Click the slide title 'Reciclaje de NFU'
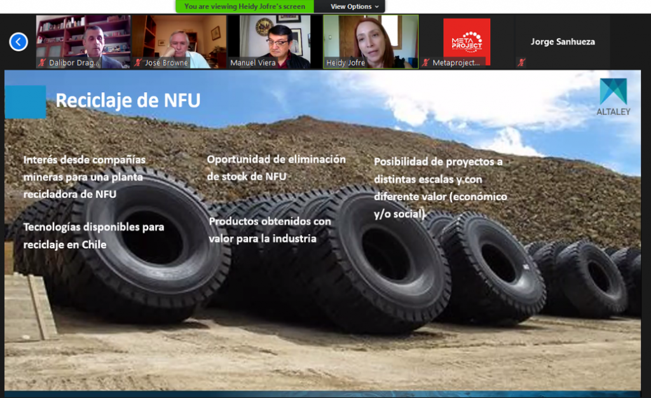Viewport: 651px width, 398px height. (x=128, y=101)
